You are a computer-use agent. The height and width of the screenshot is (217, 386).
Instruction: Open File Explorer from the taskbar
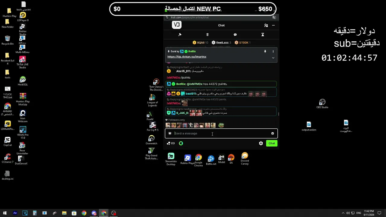click(64, 213)
